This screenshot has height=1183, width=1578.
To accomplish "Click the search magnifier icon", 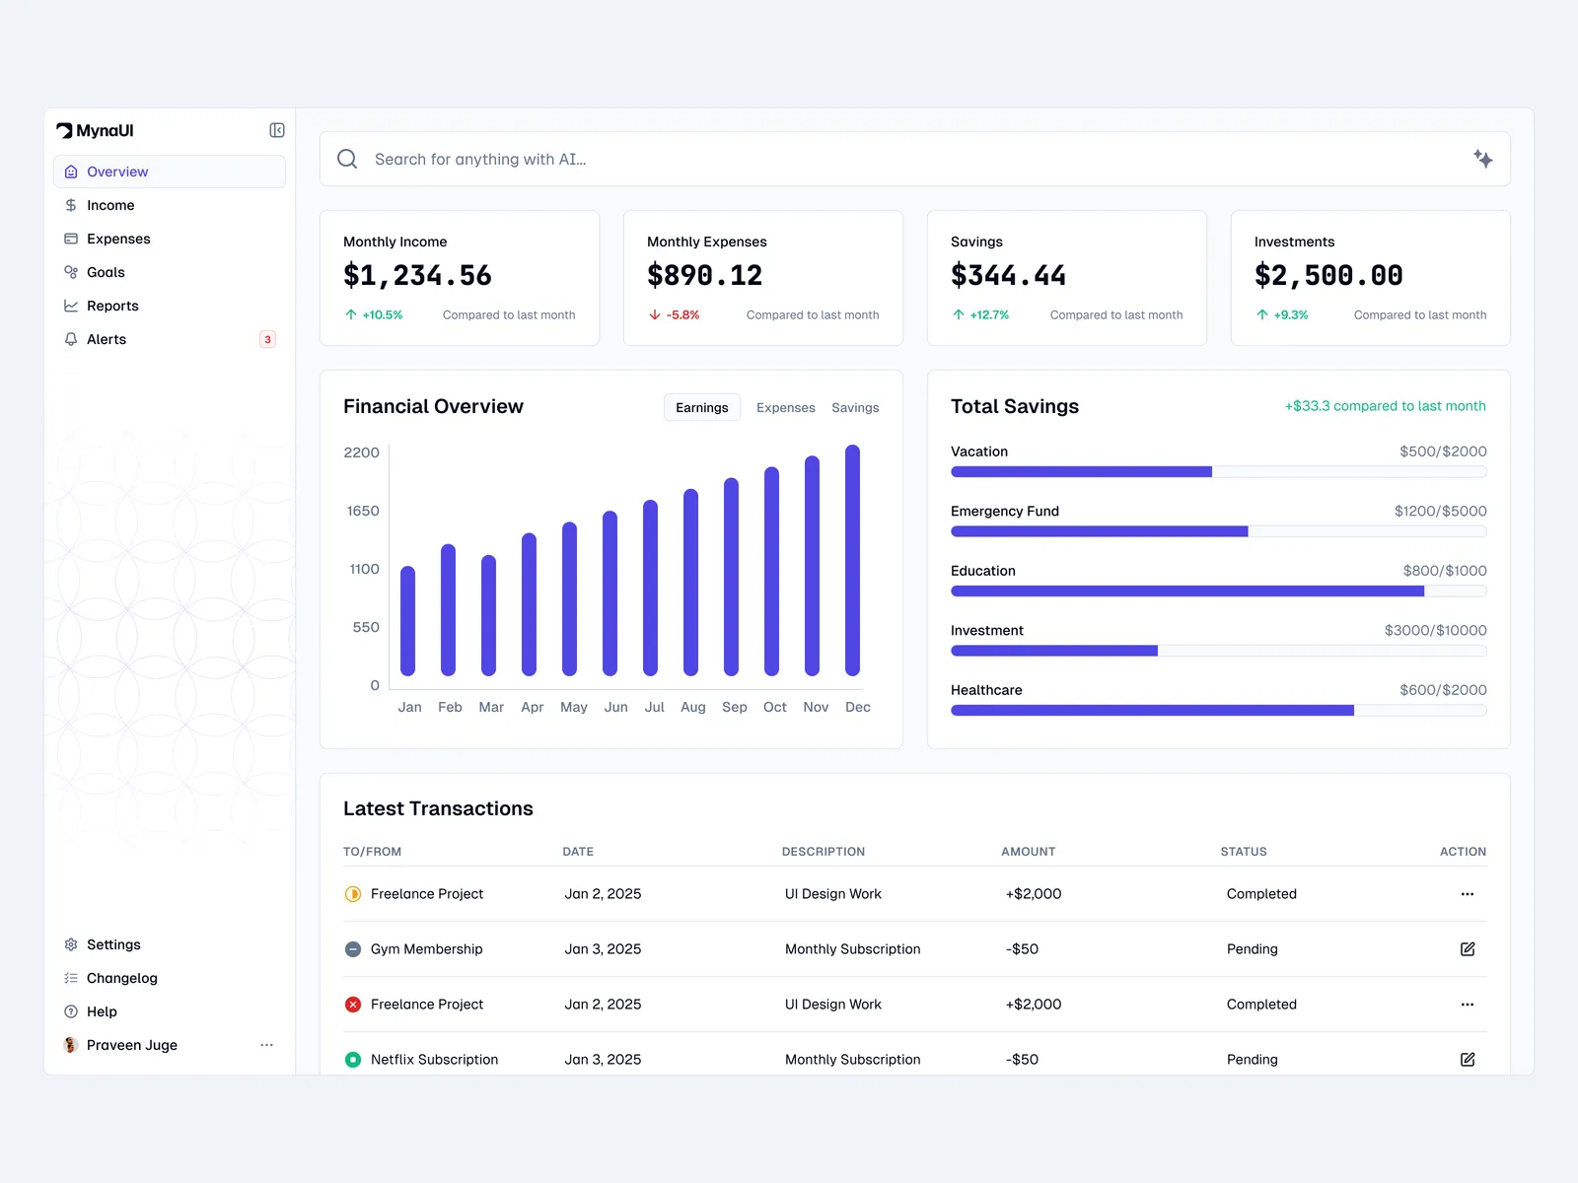I will point(347,159).
